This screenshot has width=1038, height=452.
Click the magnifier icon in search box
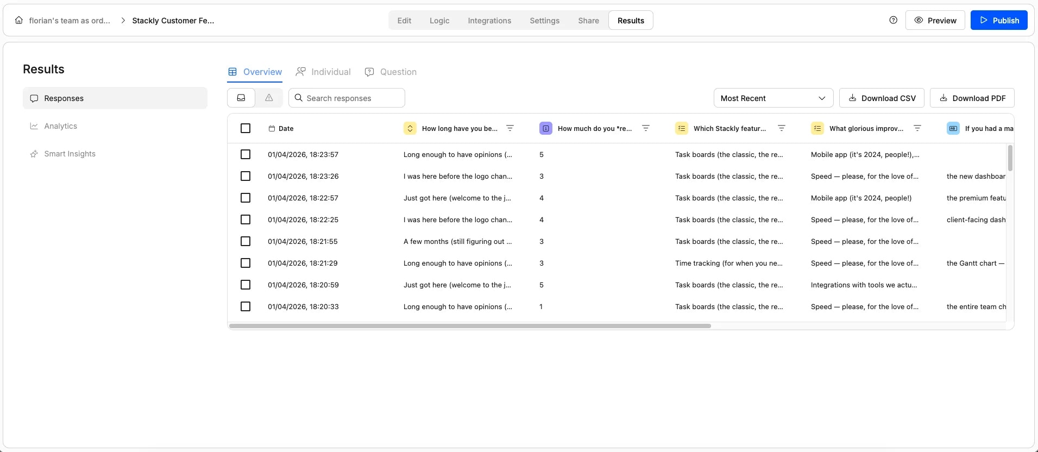(298, 98)
